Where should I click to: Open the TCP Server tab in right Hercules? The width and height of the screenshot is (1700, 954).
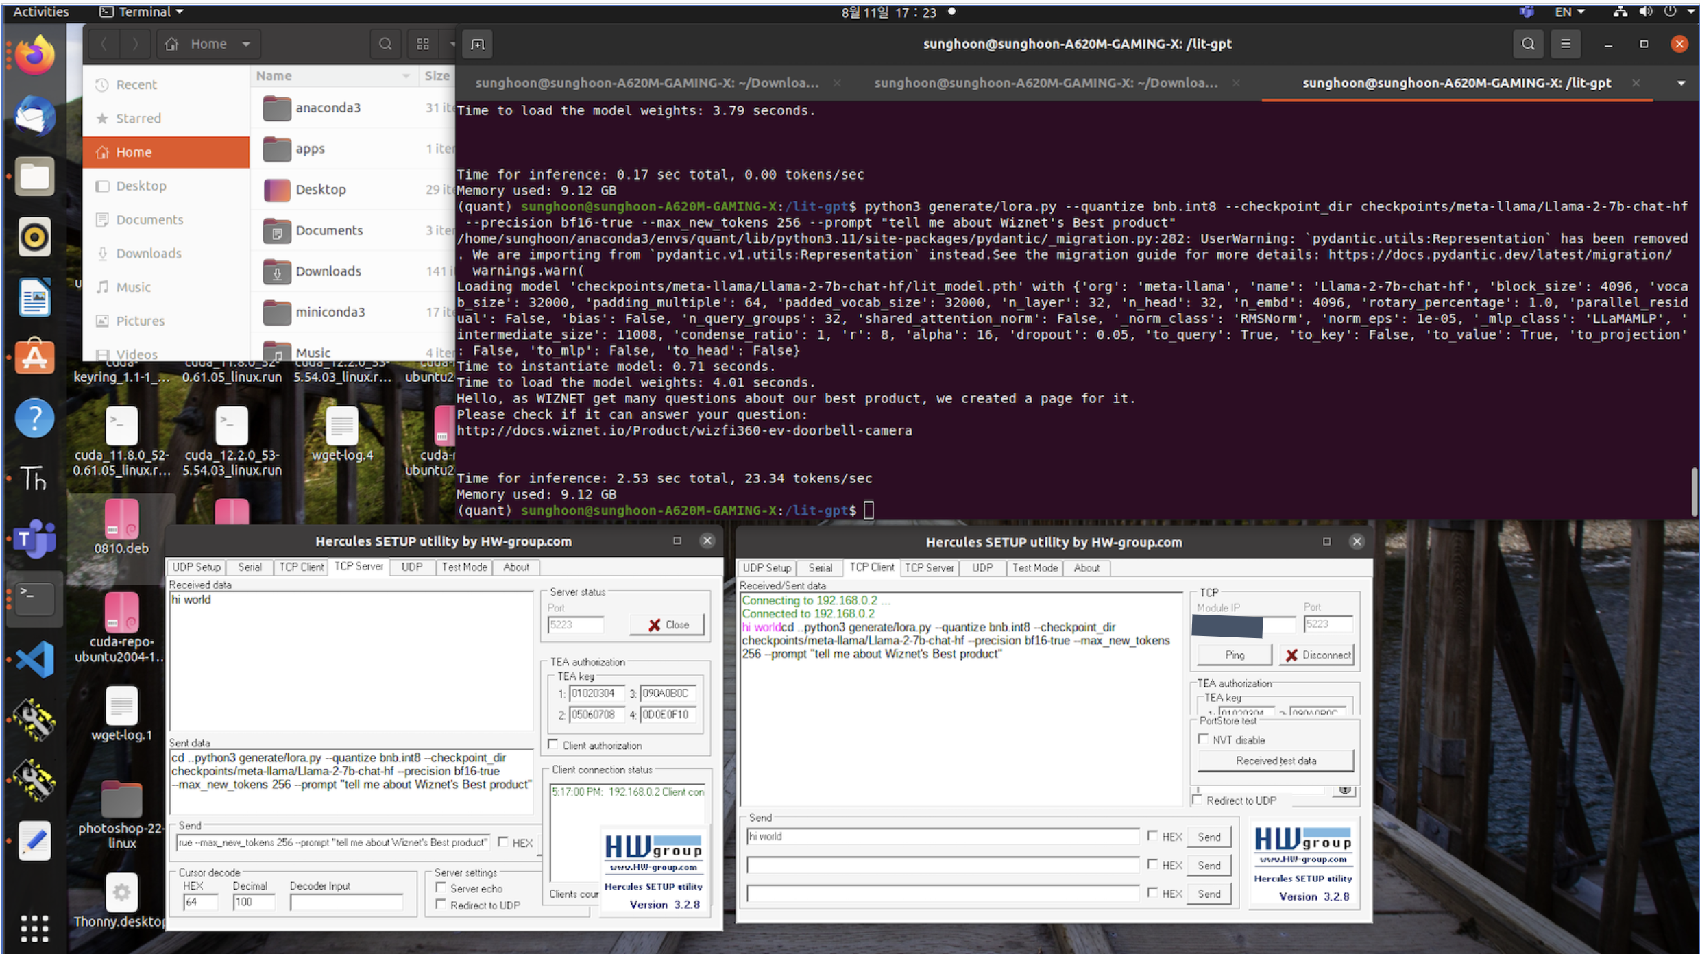(929, 568)
